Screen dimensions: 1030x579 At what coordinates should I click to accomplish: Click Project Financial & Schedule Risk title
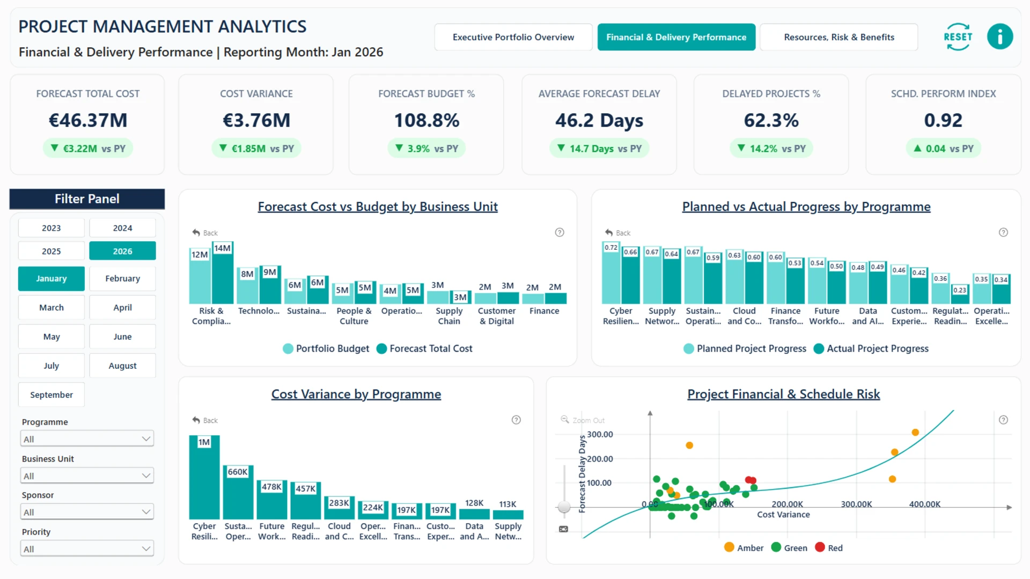tap(784, 394)
